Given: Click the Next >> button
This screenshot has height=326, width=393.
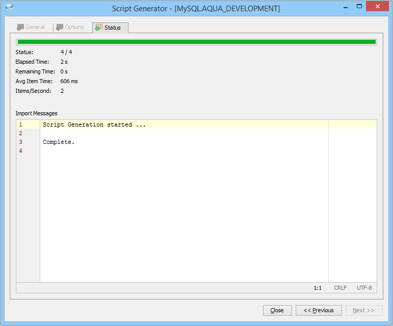Looking at the screenshot, I should coord(364,311).
